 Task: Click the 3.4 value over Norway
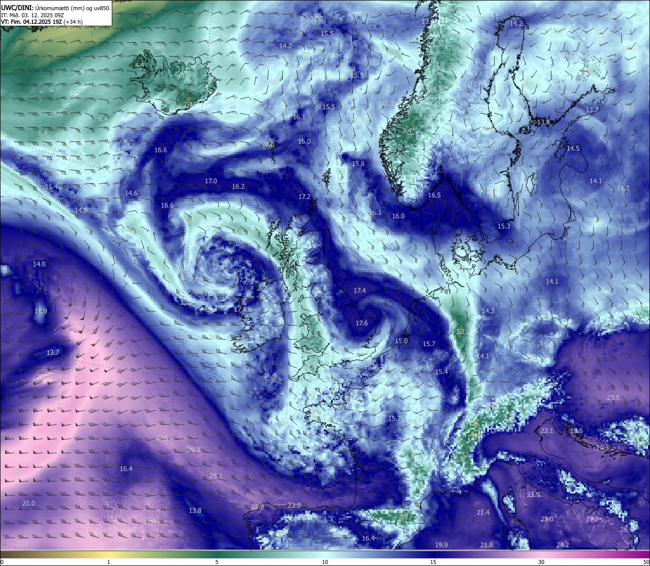coord(407,130)
